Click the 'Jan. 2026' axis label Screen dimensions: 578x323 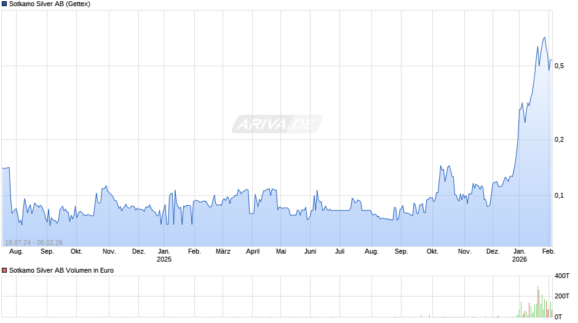click(x=520, y=255)
